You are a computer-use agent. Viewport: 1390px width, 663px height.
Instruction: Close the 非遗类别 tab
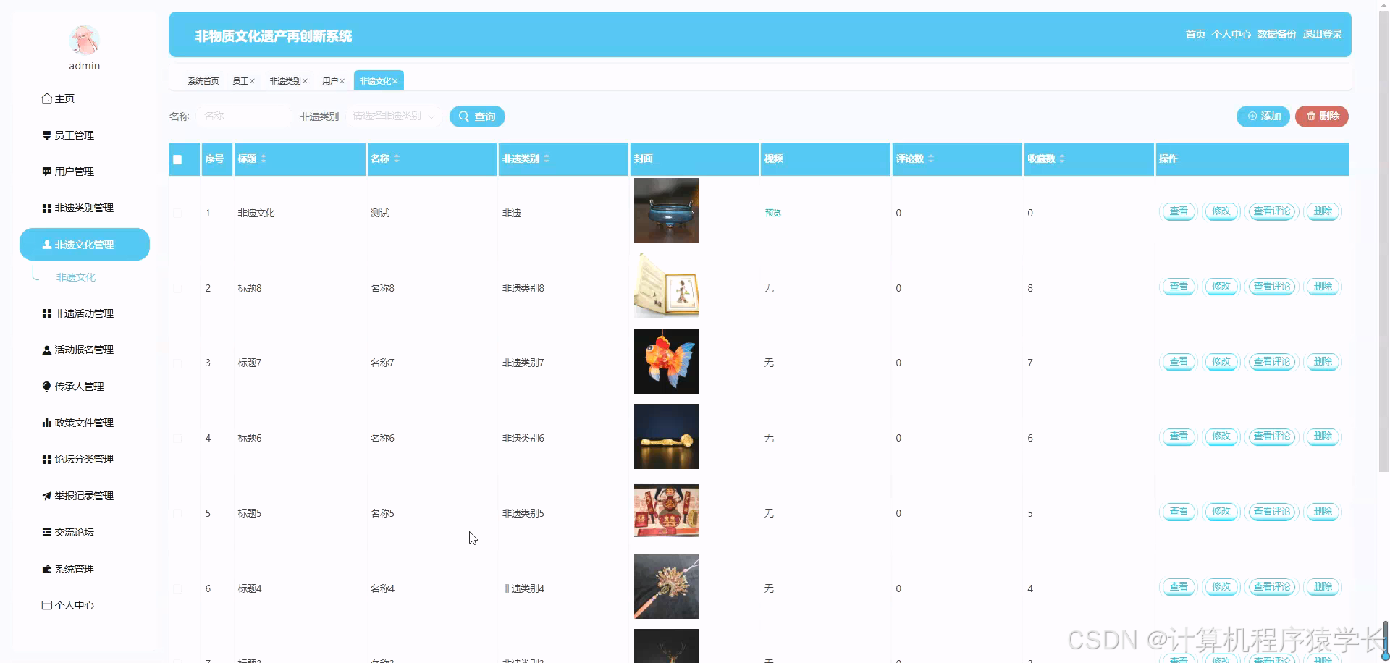(306, 81)
